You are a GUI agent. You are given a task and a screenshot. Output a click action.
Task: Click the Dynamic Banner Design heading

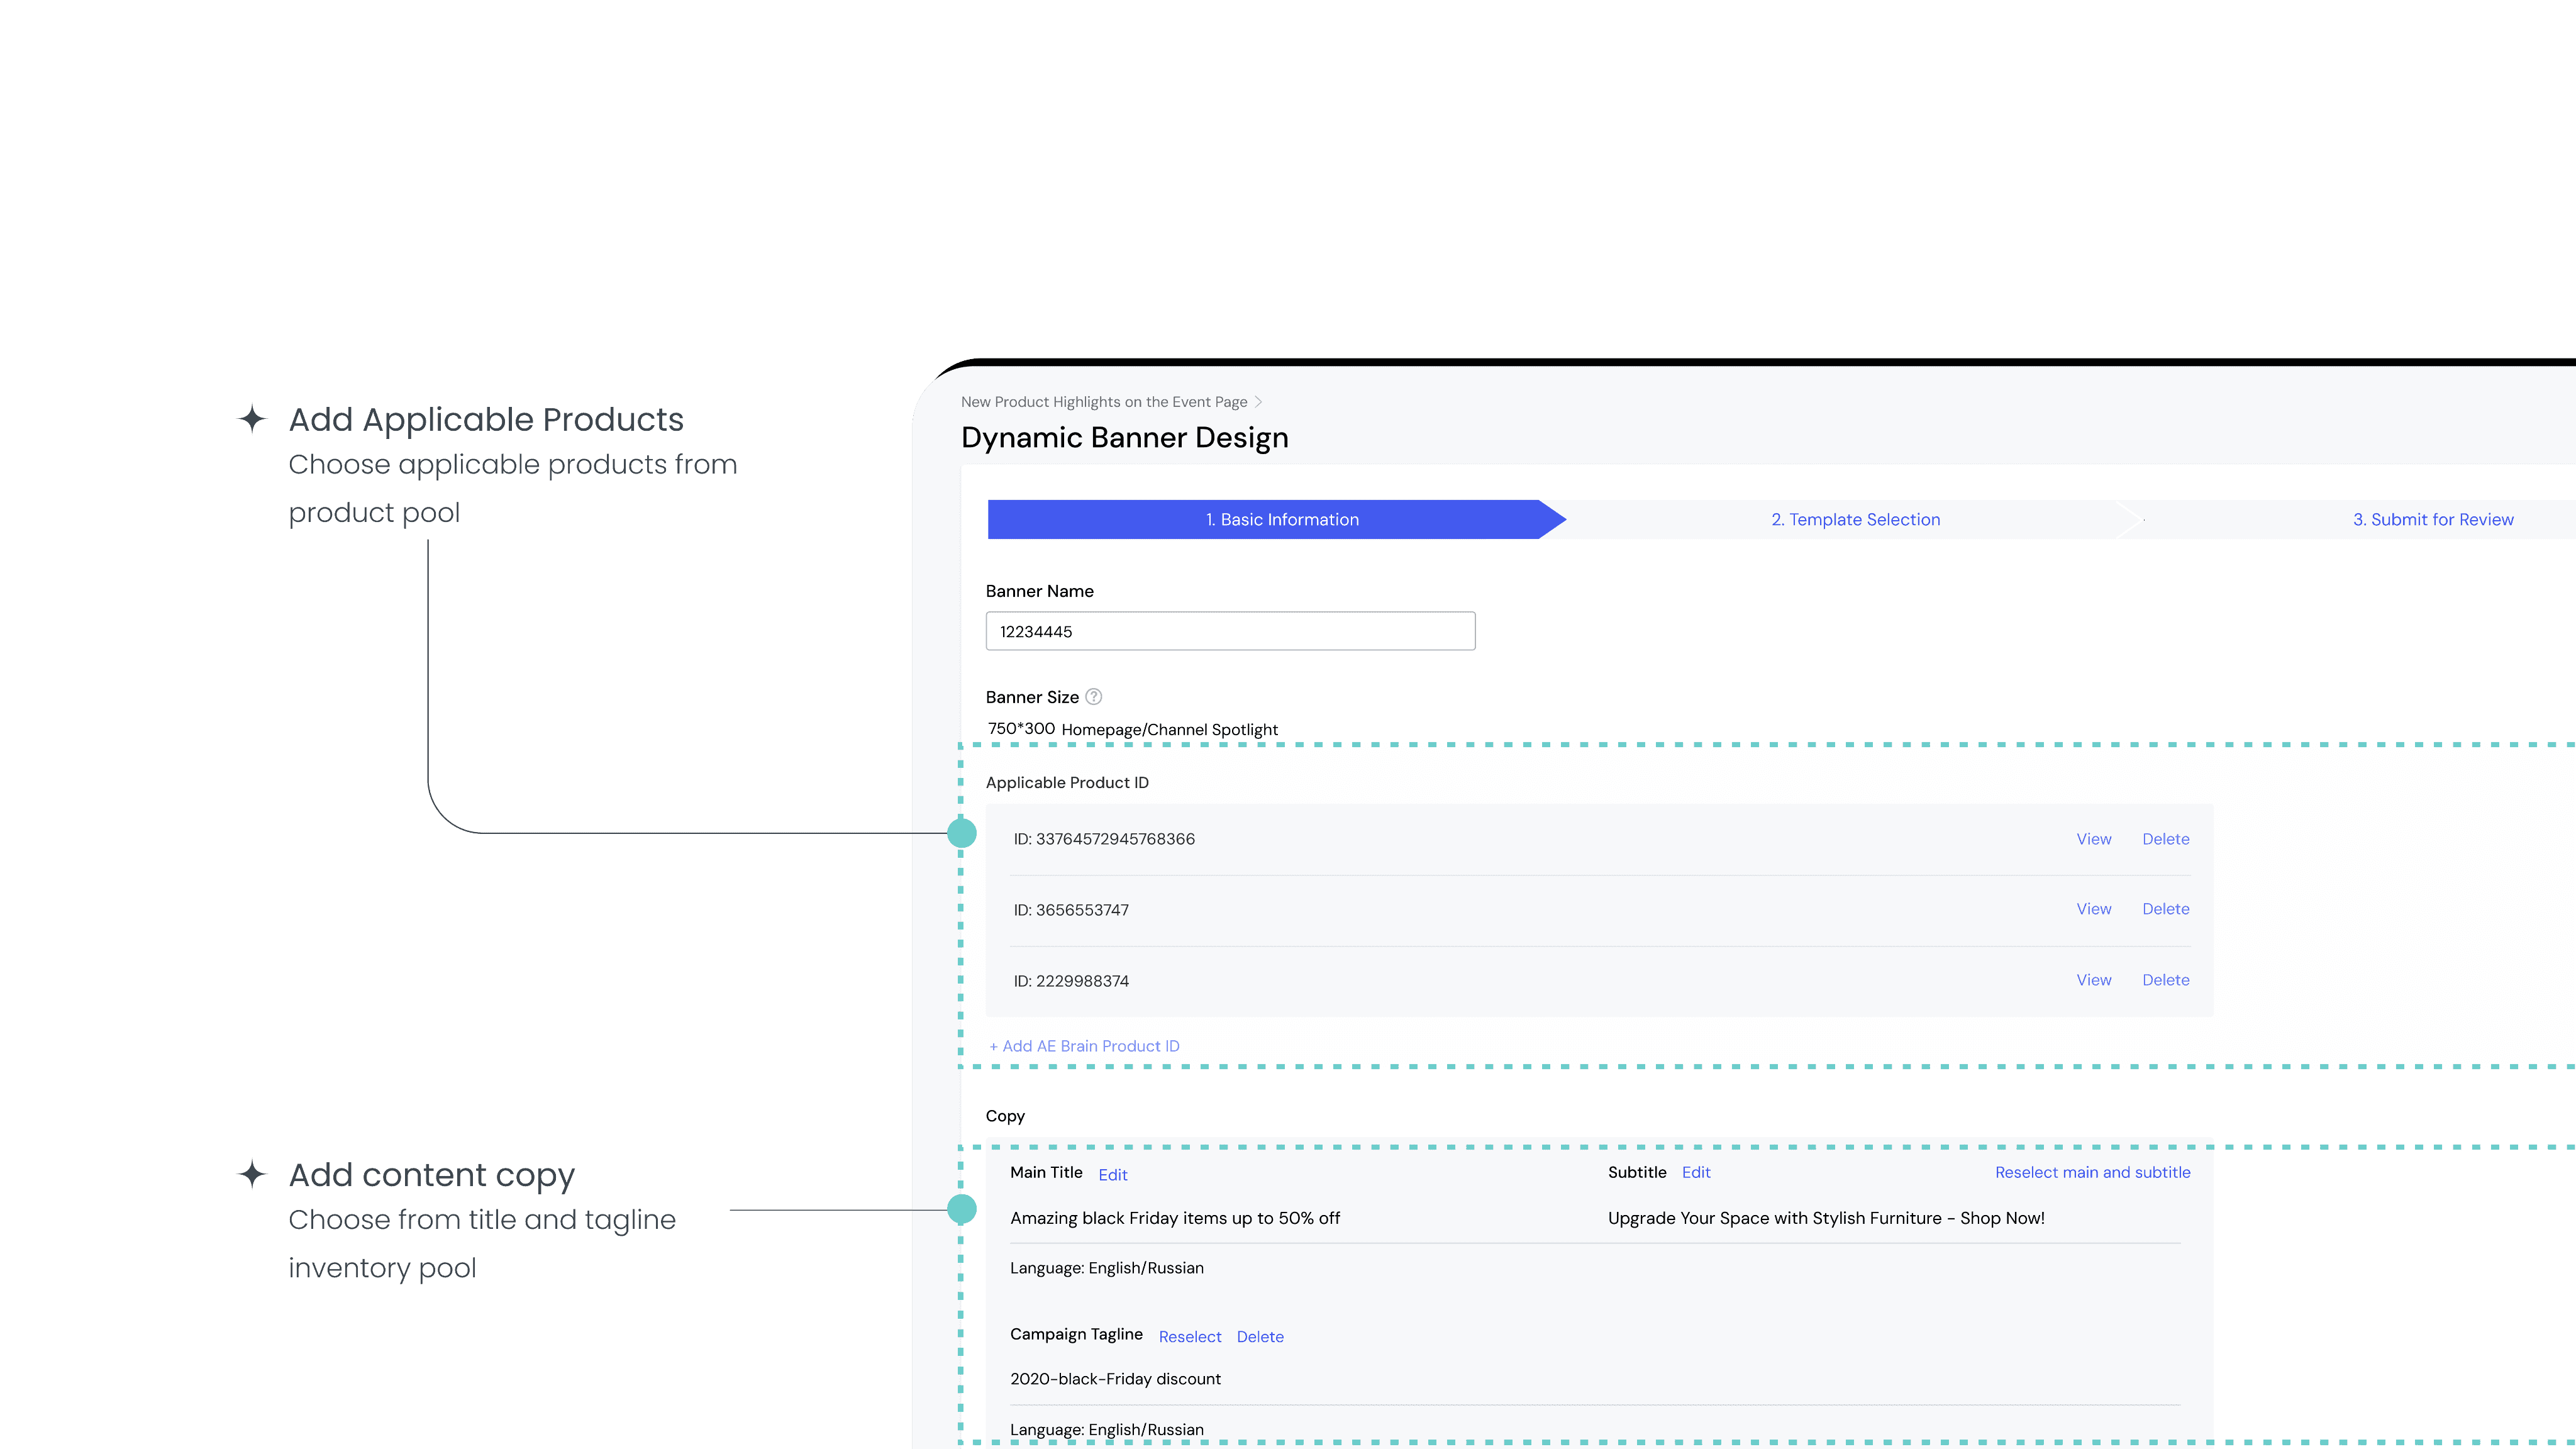(1124, 437)
